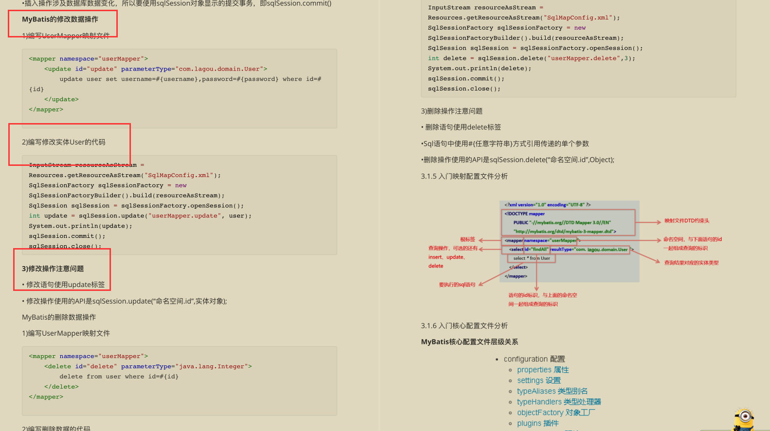
Task: Click the list item configuration 配置
Action: 534,359
